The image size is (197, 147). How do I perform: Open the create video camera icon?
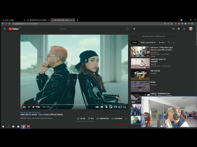pyautogui.click(x=173, y=29)
